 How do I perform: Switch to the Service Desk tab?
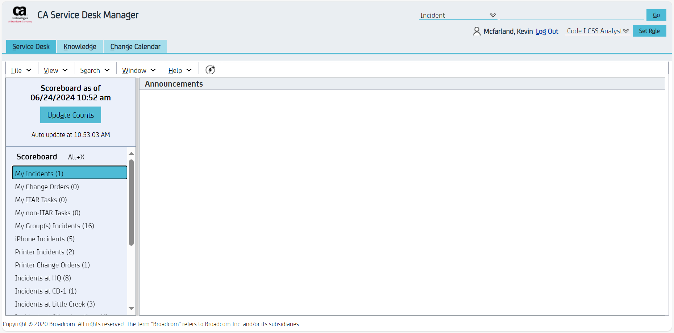tap(31, 46)
